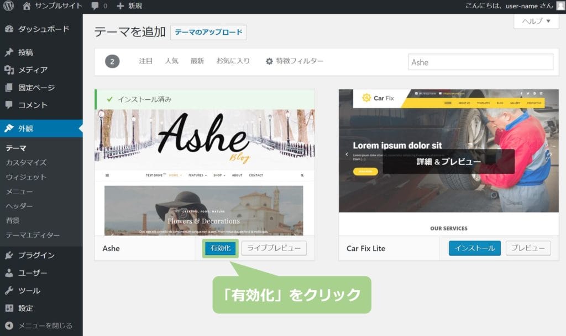This screenshot has height=336, width=566.
Task: Click the WordPress logo in admin bar
Action: (8, 6)
